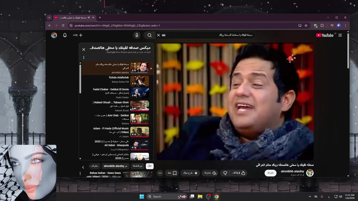The height and width of the screenshot is (201, 358).
Task: Open the Windows Start menu
Action: pyautogui.click(x=142, y=197)
